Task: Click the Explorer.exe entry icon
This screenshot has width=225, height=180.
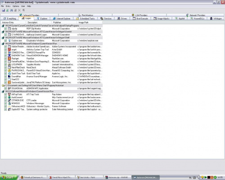Action: pyautogui.click(x=9, y=40)
